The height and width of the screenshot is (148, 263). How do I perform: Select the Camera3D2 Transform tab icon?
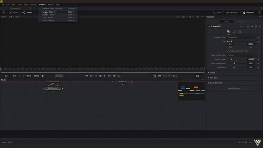click(234, 32)
